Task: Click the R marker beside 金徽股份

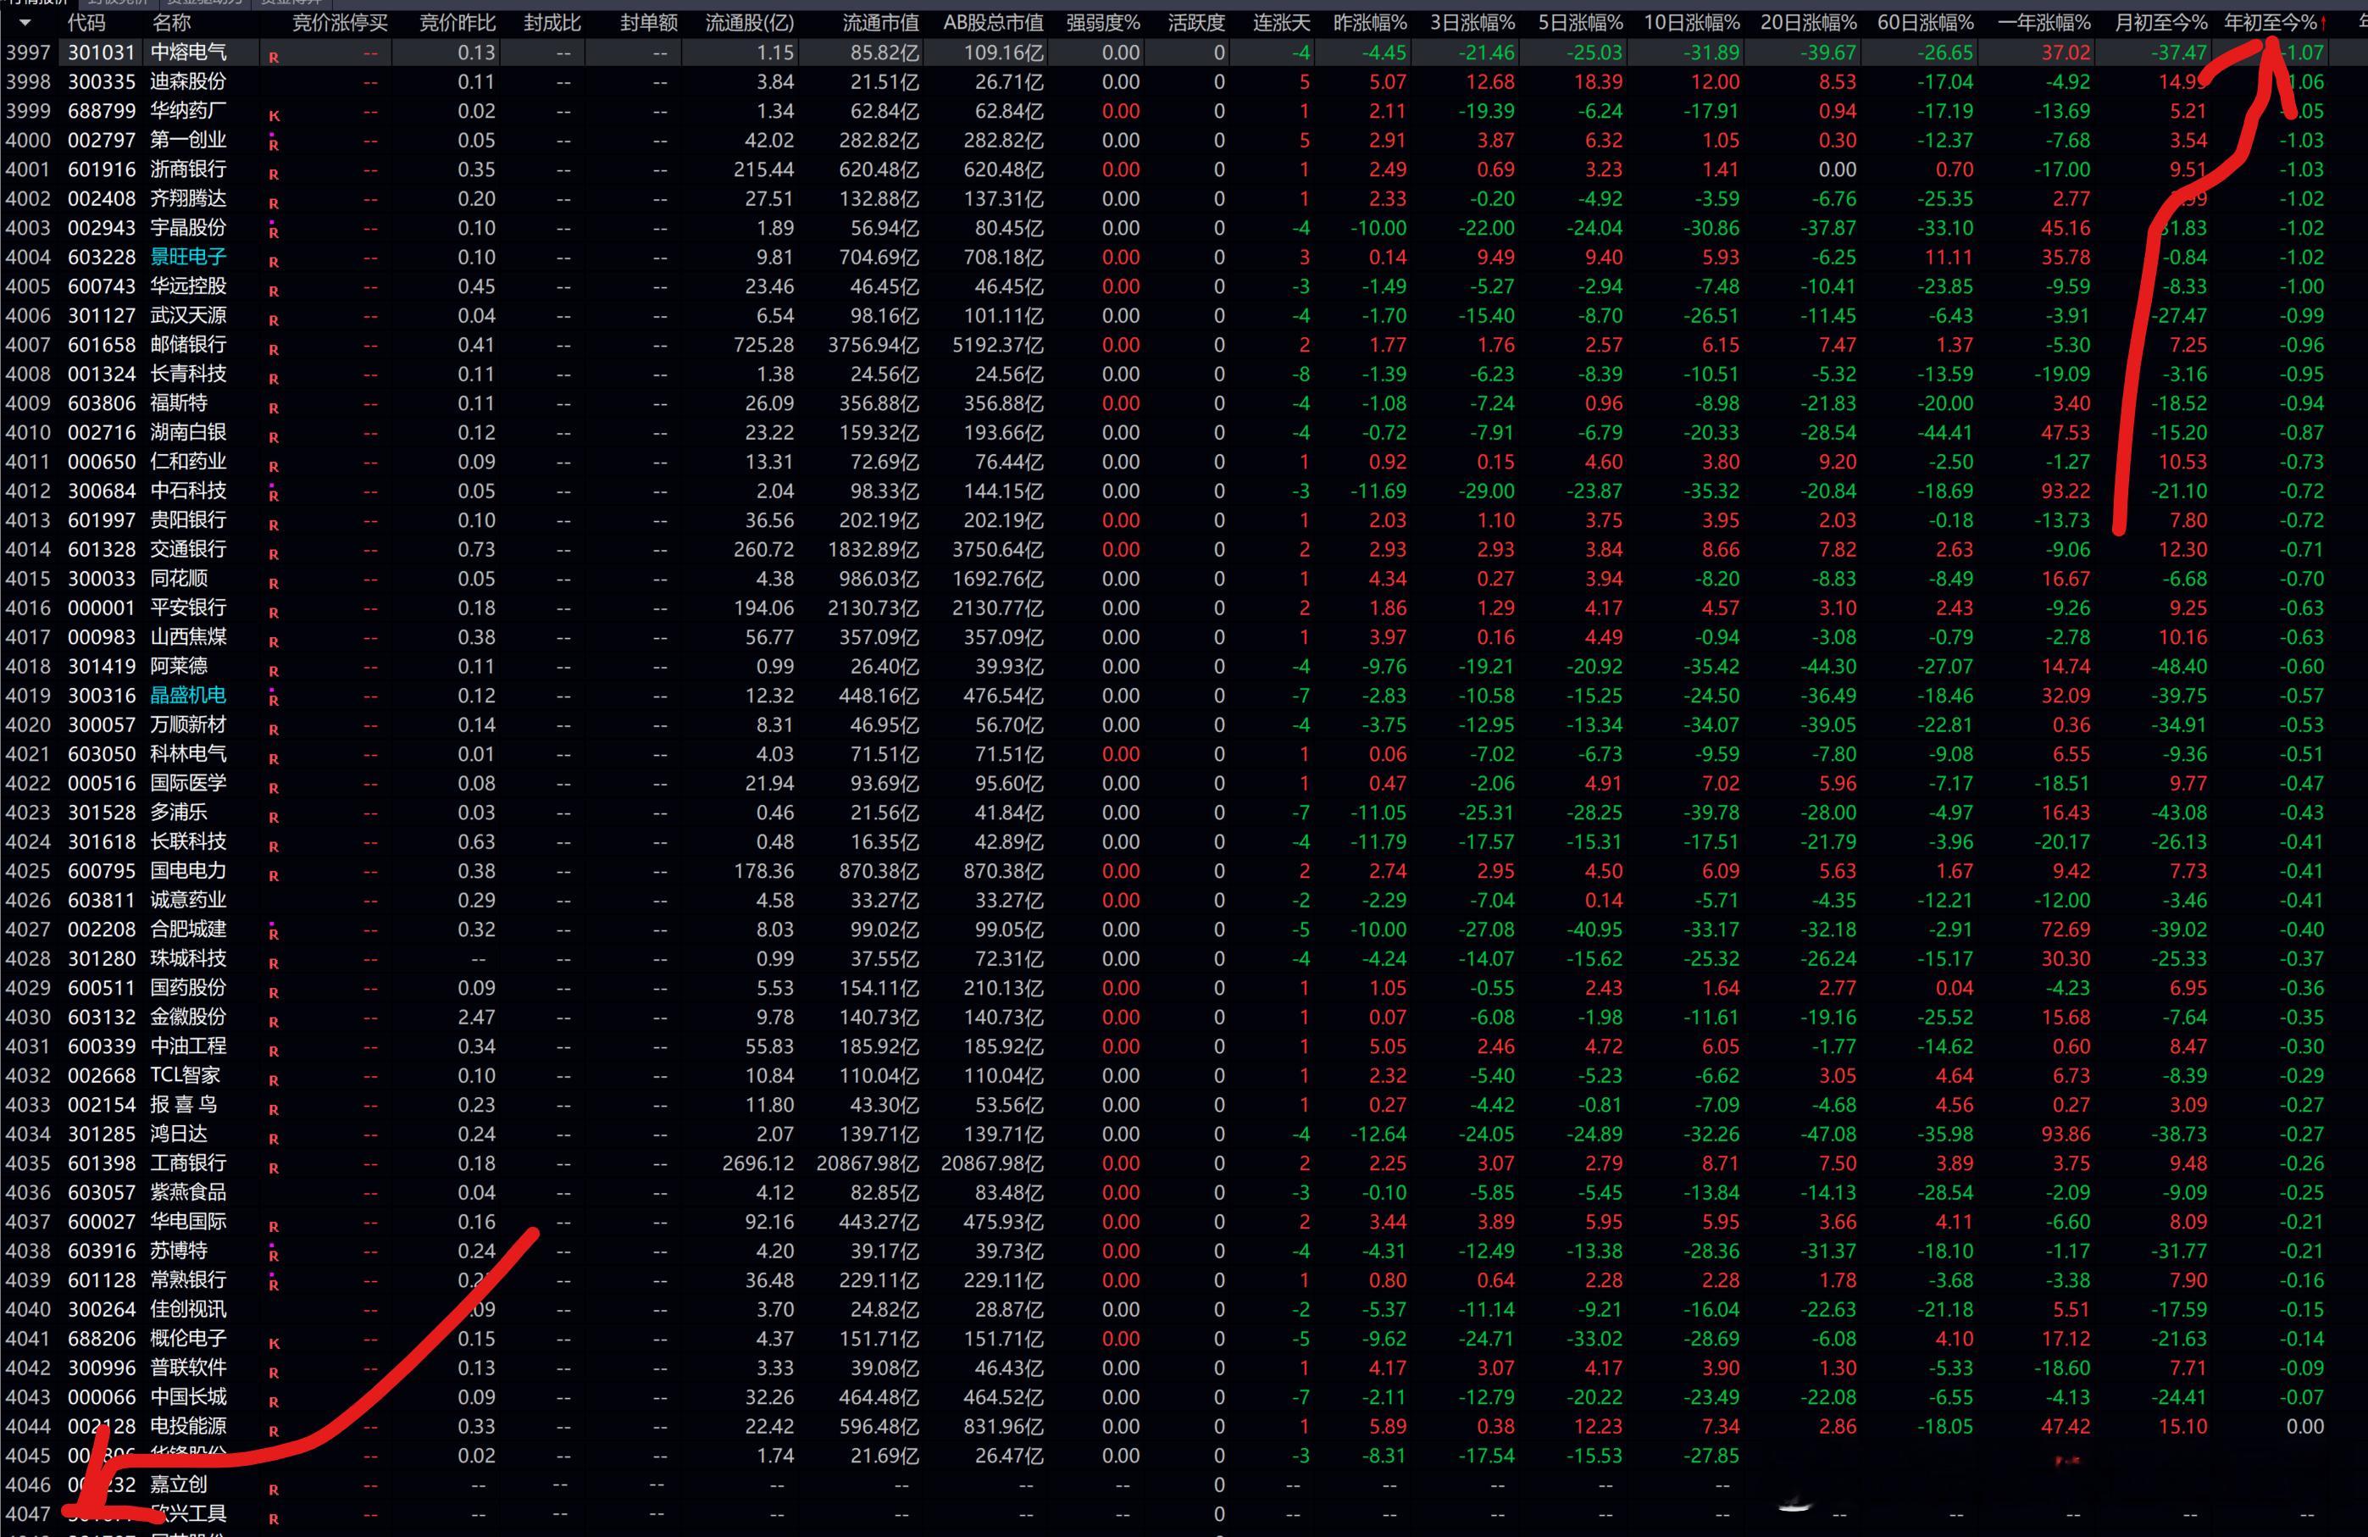Action: point(274,1023)
